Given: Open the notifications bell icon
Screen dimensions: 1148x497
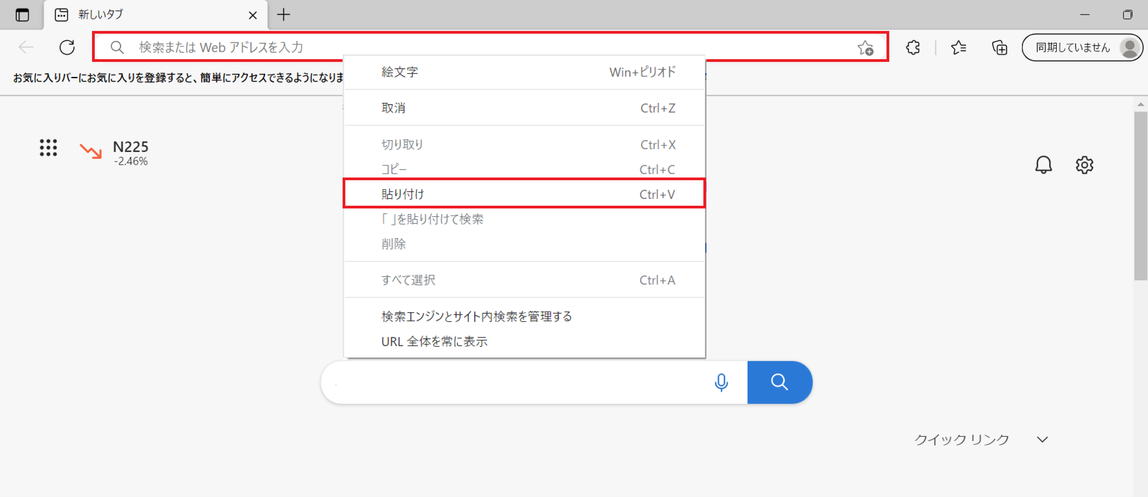Looking at the screenshot, I should tap(1043, 165).
